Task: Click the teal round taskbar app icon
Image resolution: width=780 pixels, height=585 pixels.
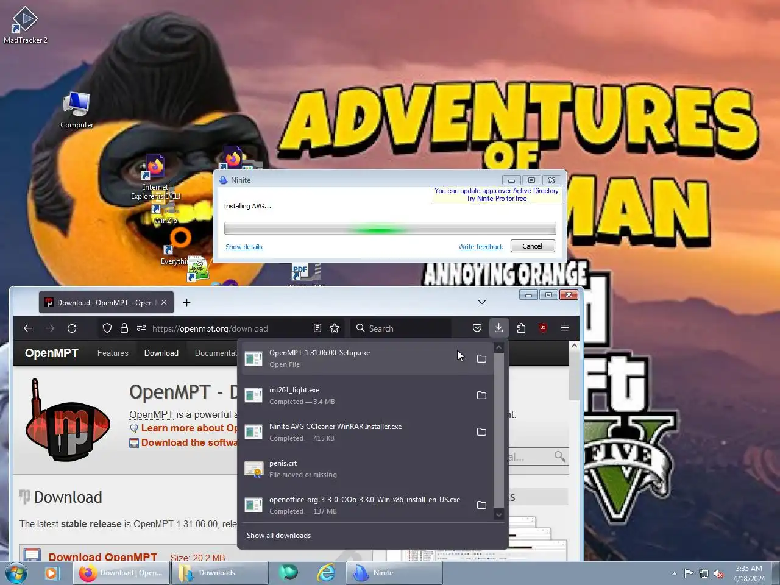Action: pyautogui.click(x=288, y=573)
